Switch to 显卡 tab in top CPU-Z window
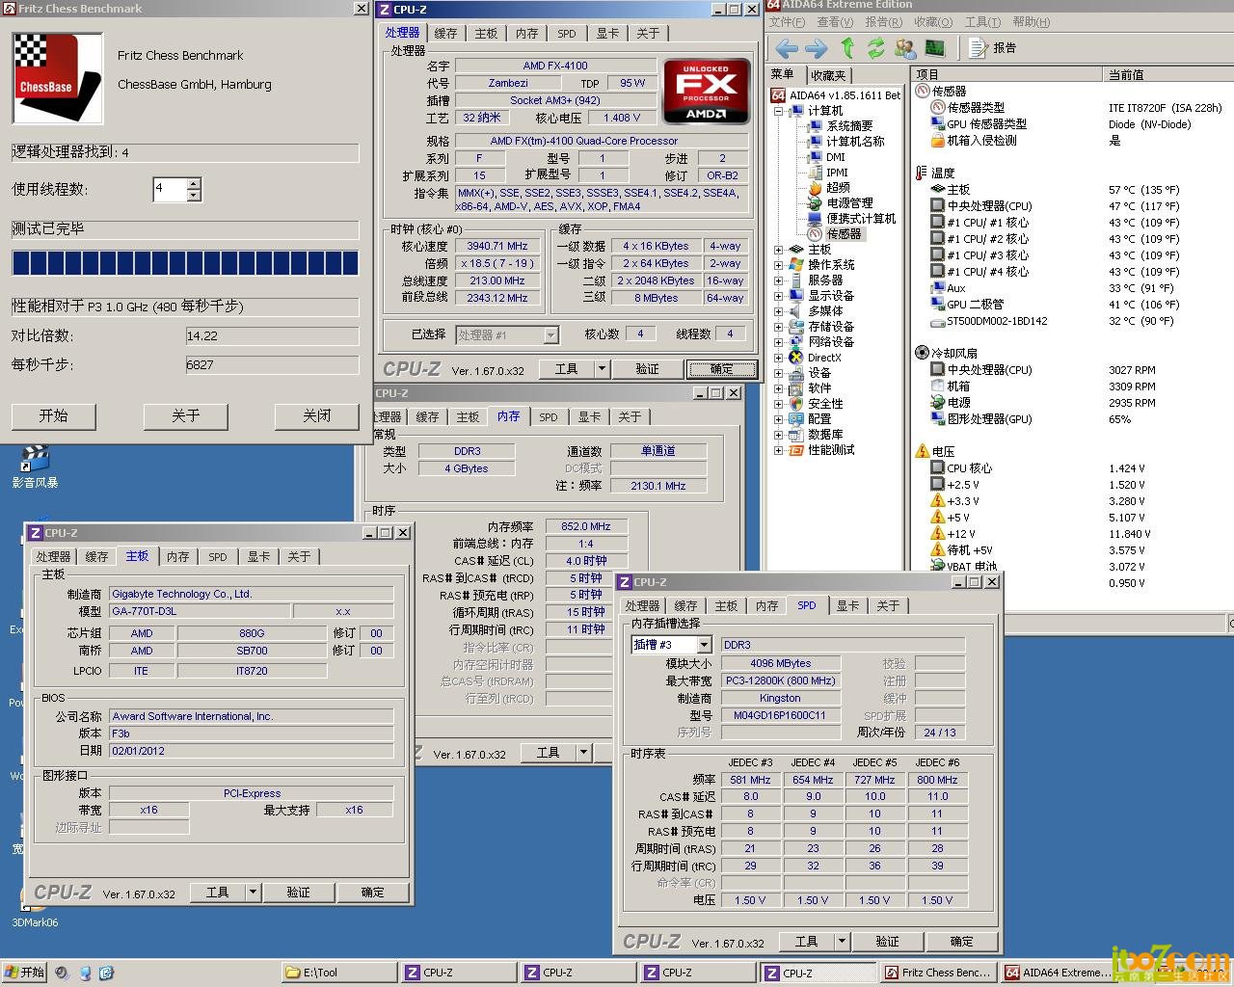 click(x=607, y=33)
